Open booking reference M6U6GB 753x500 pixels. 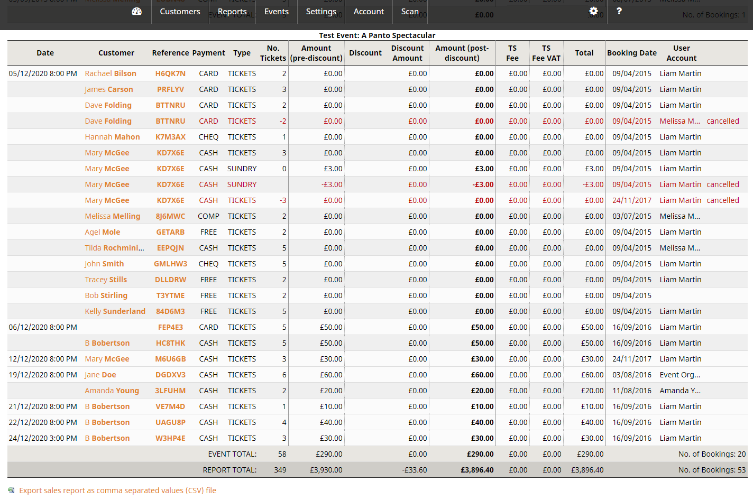coord(170,359)
